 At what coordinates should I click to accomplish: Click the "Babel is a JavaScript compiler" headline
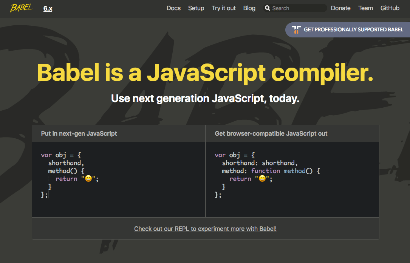(205, 73)
